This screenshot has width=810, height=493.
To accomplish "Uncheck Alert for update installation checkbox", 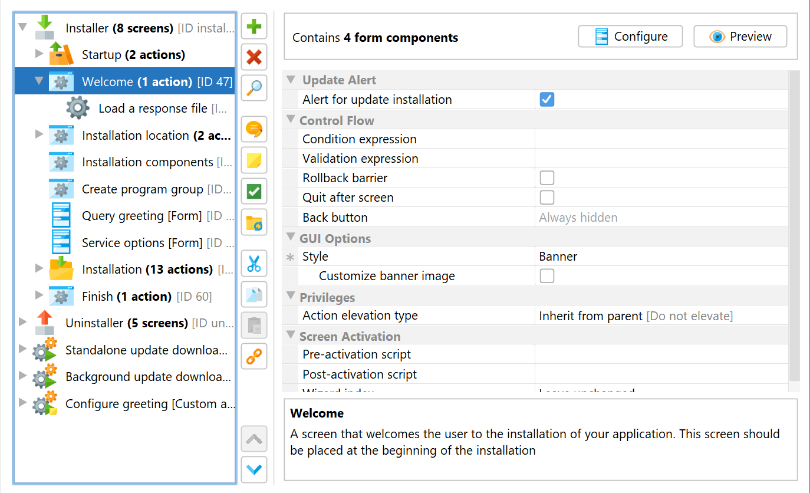I will click(x=547, y=100).
